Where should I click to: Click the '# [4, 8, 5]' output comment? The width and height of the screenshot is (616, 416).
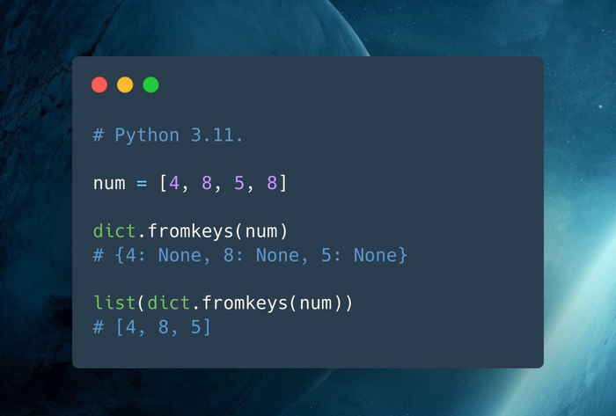(x=152, y=327)
